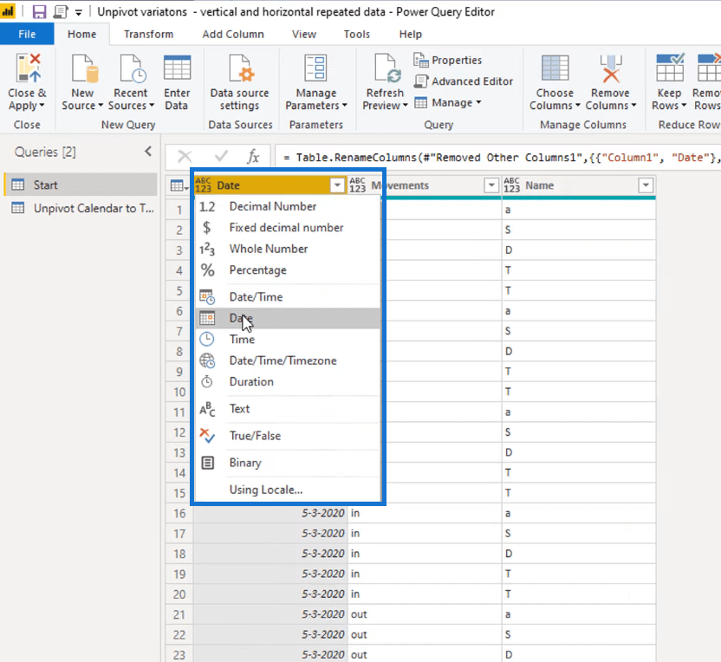Click the 5-3-2020 date cell in row 21
This screenshot has width=721, height=662.
coord(270,614)
